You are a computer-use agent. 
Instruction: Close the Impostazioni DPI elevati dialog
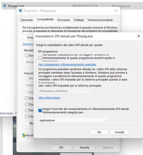click(x=139, y=36)
